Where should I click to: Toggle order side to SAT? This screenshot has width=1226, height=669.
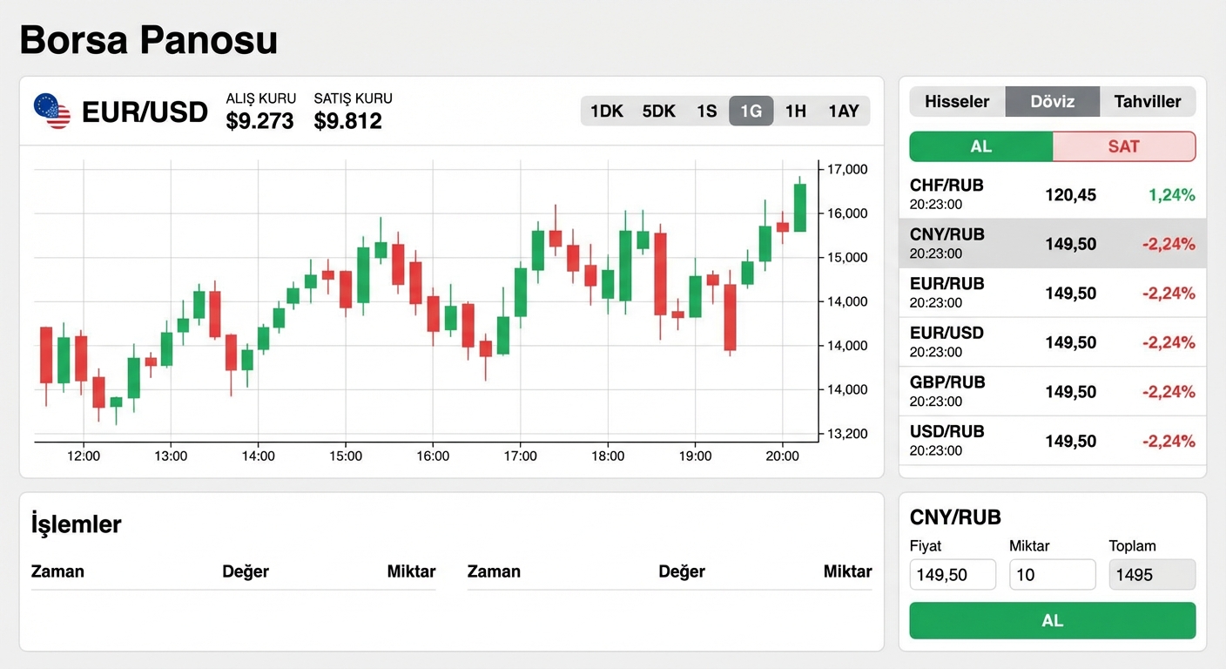point(1124,146)
